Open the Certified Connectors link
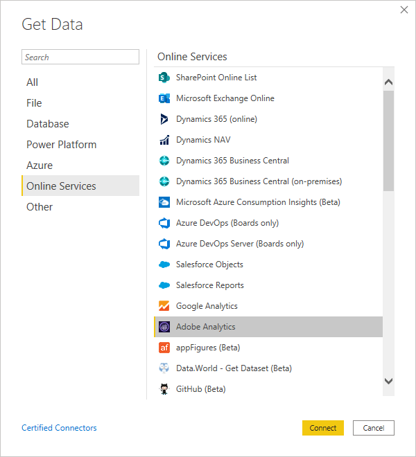 tap(59, 428)
